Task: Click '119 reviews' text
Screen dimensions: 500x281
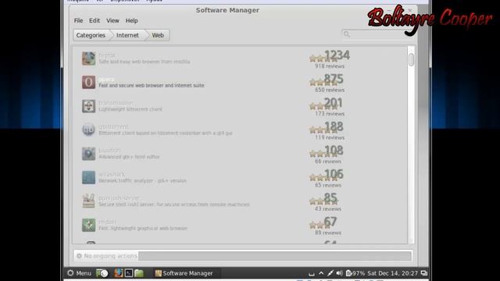Action: tap(330, 137)
